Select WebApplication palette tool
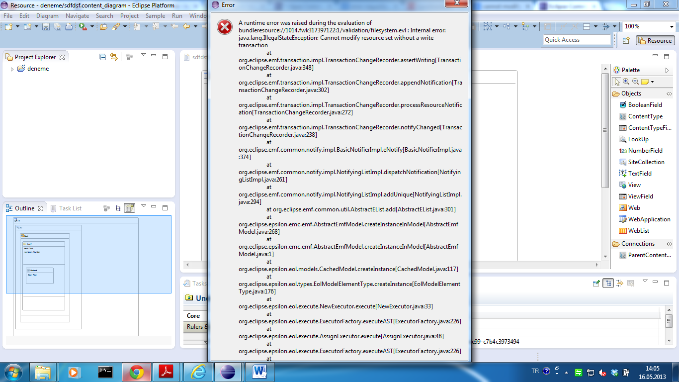The image size is (679, 382). pos(645,219)
